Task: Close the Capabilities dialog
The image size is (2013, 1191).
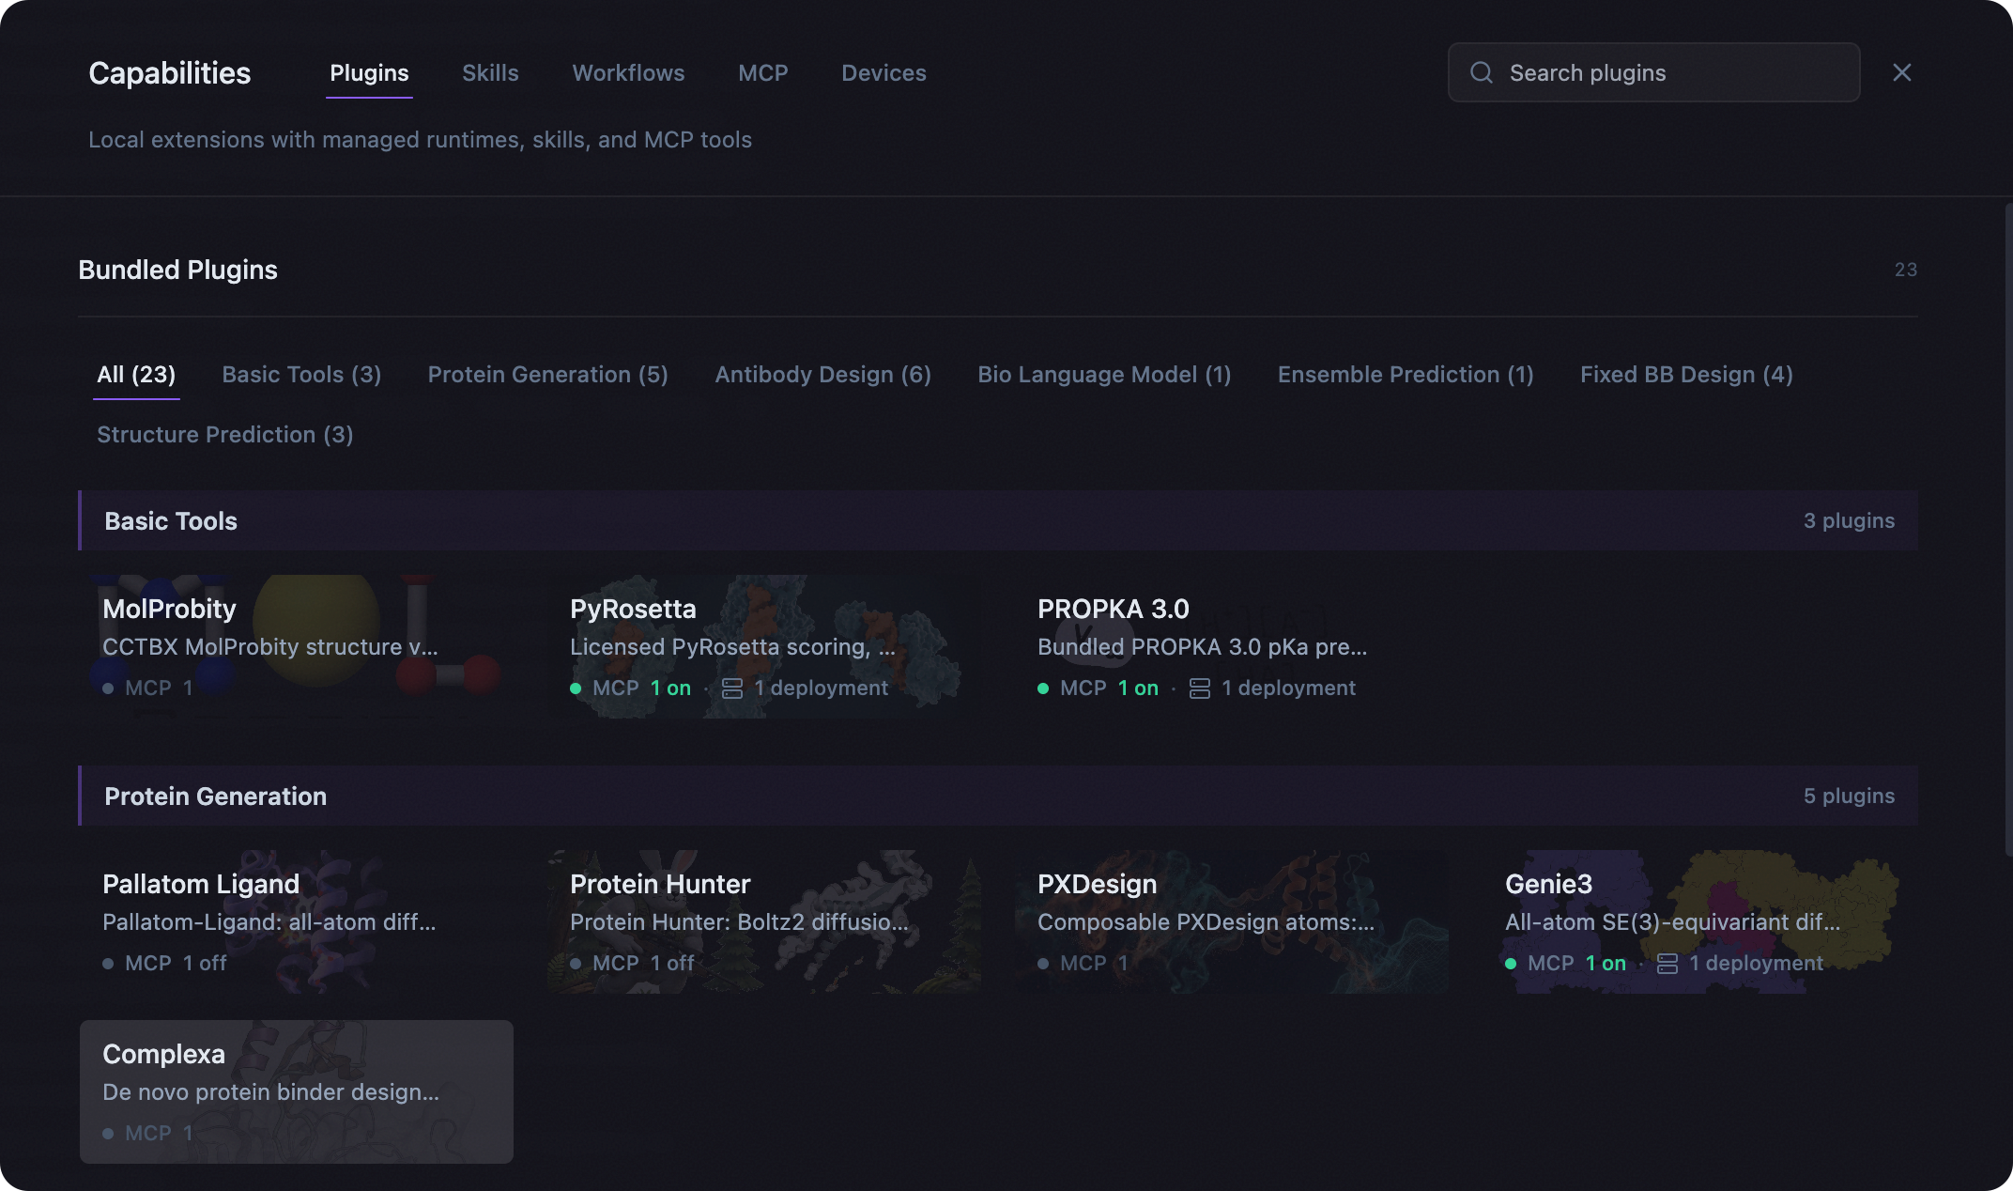Action: click(1902, 72)
